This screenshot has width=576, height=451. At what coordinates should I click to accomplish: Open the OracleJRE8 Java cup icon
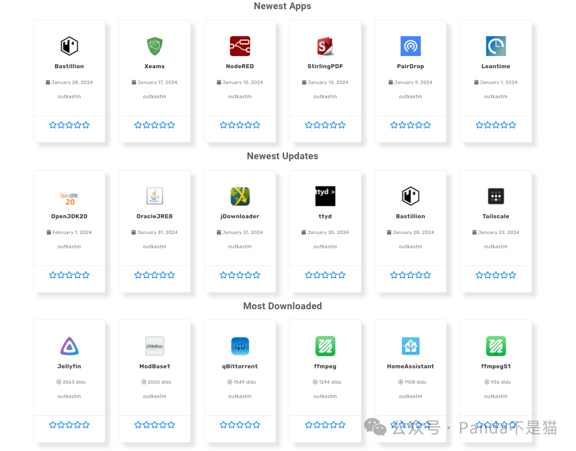click(x=154, y=196)
